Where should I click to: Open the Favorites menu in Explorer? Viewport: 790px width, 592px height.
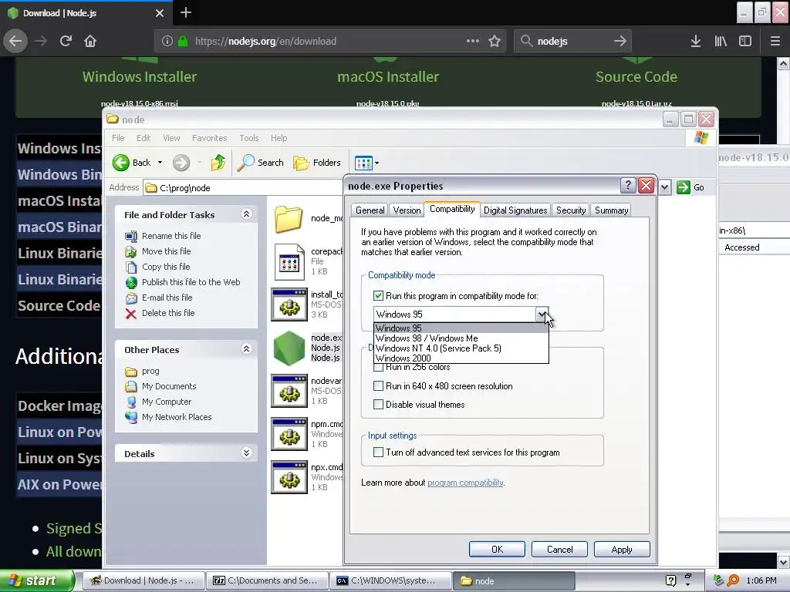pyautogui.click(x=209, y=138)
